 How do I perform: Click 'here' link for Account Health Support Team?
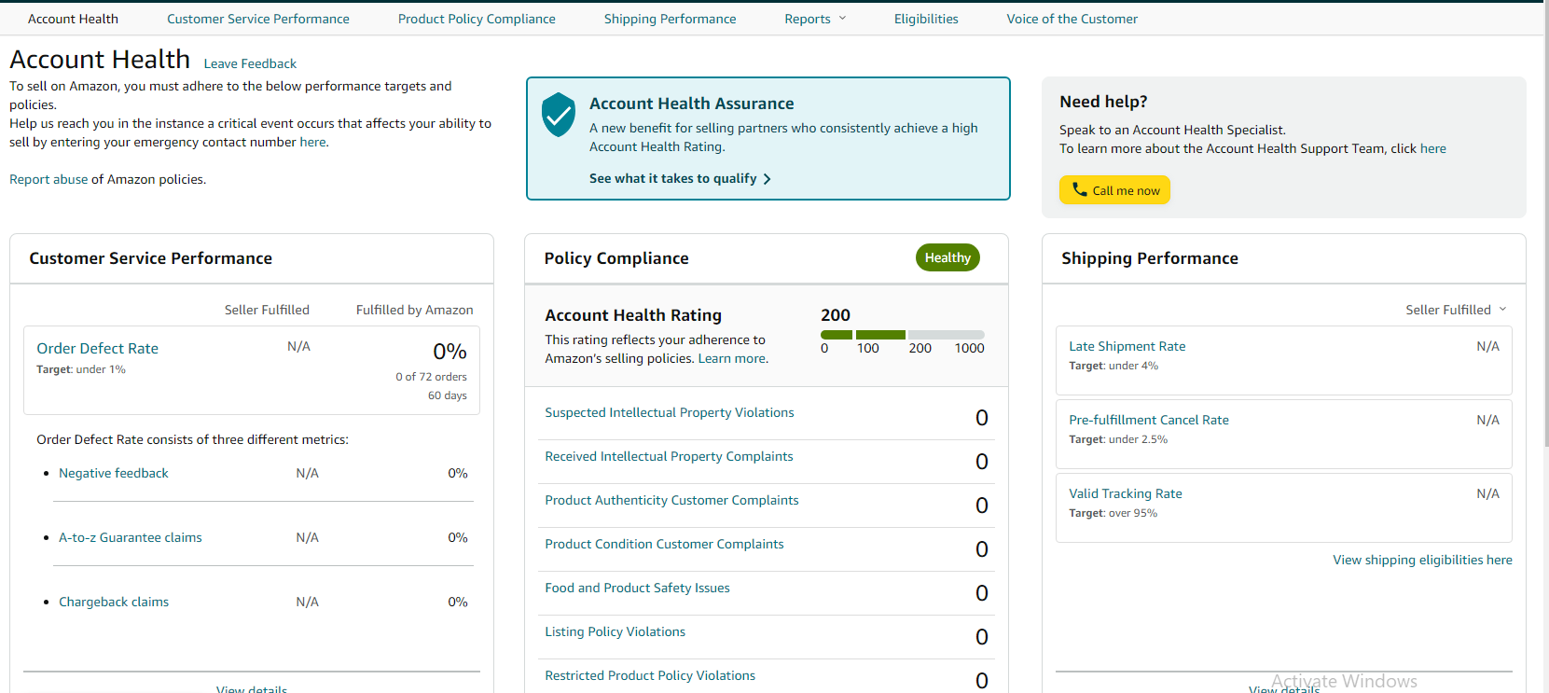(1432, 148)
